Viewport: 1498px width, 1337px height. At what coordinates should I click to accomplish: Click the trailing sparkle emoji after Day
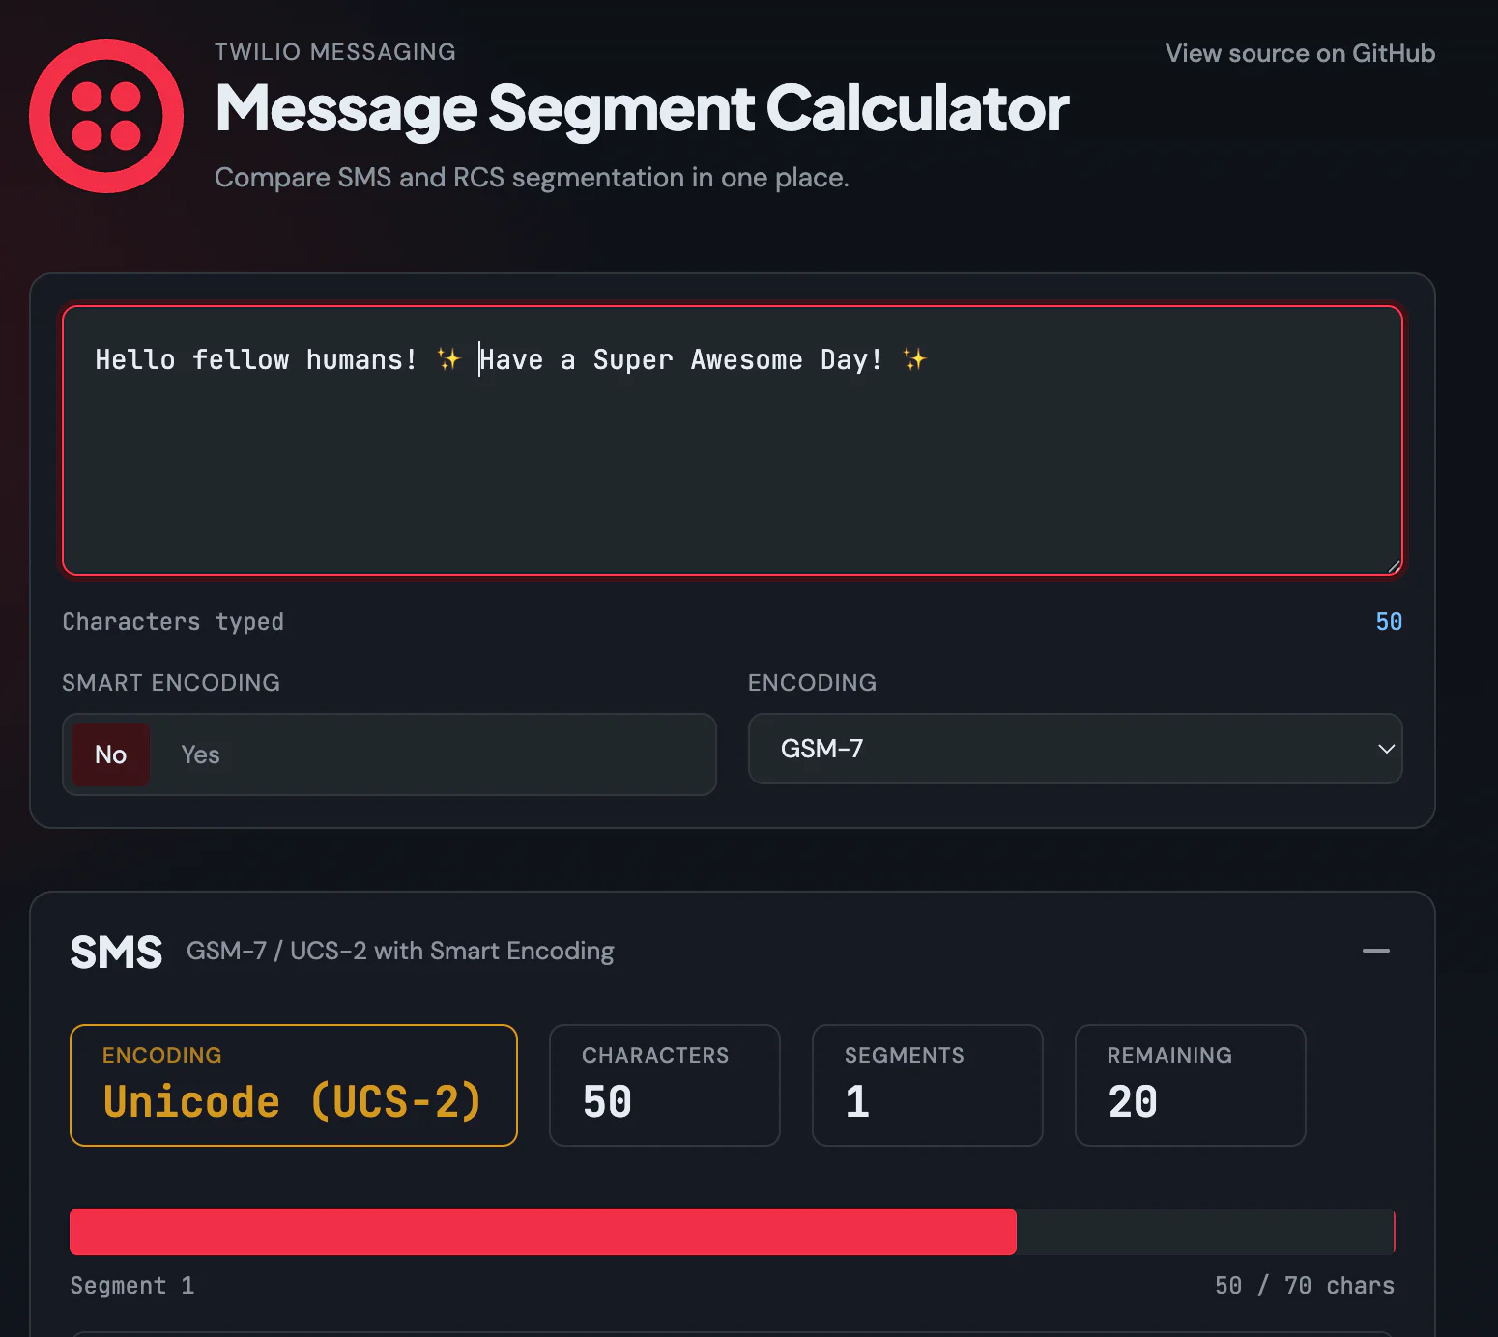[914, 359]
